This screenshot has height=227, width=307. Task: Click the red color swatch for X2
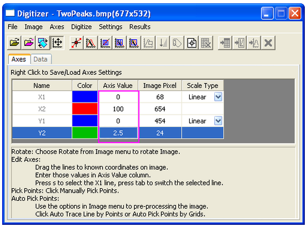click(x=85, y=109)
